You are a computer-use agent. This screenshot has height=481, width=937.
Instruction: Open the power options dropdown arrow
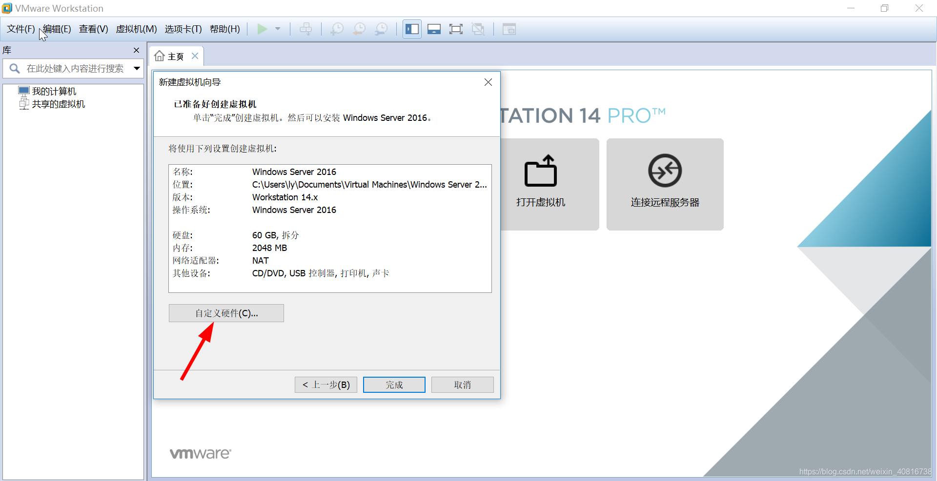pos(278,29)
